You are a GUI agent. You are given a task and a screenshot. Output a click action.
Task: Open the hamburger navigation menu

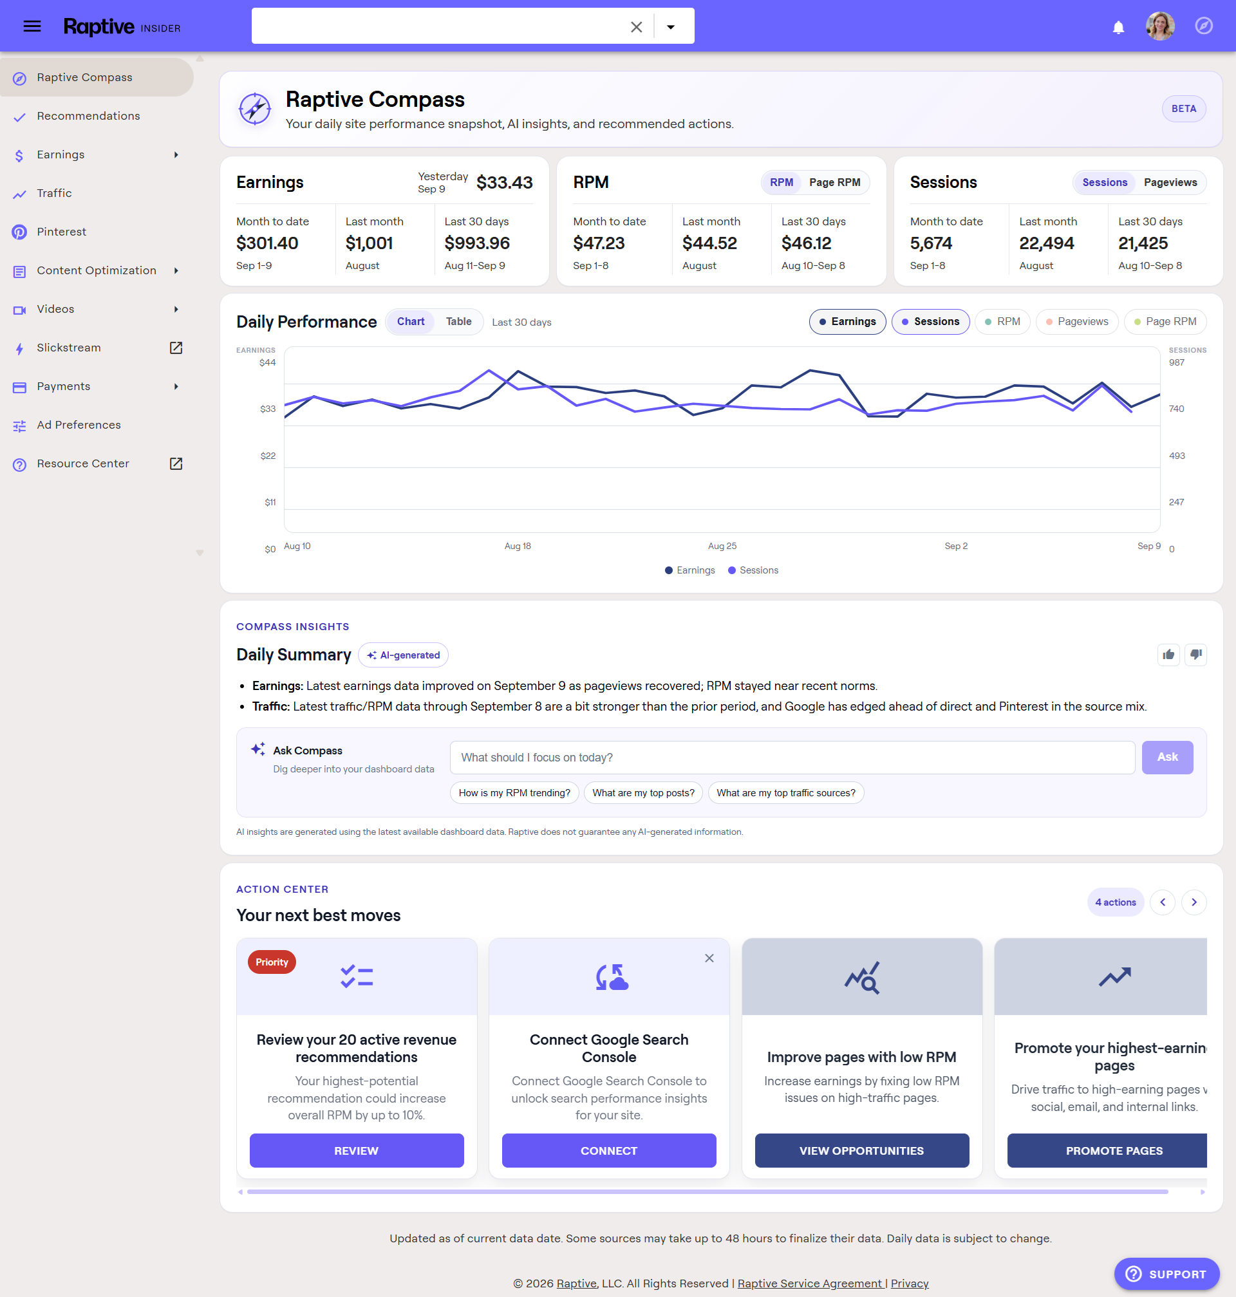(x=32, y=26)
